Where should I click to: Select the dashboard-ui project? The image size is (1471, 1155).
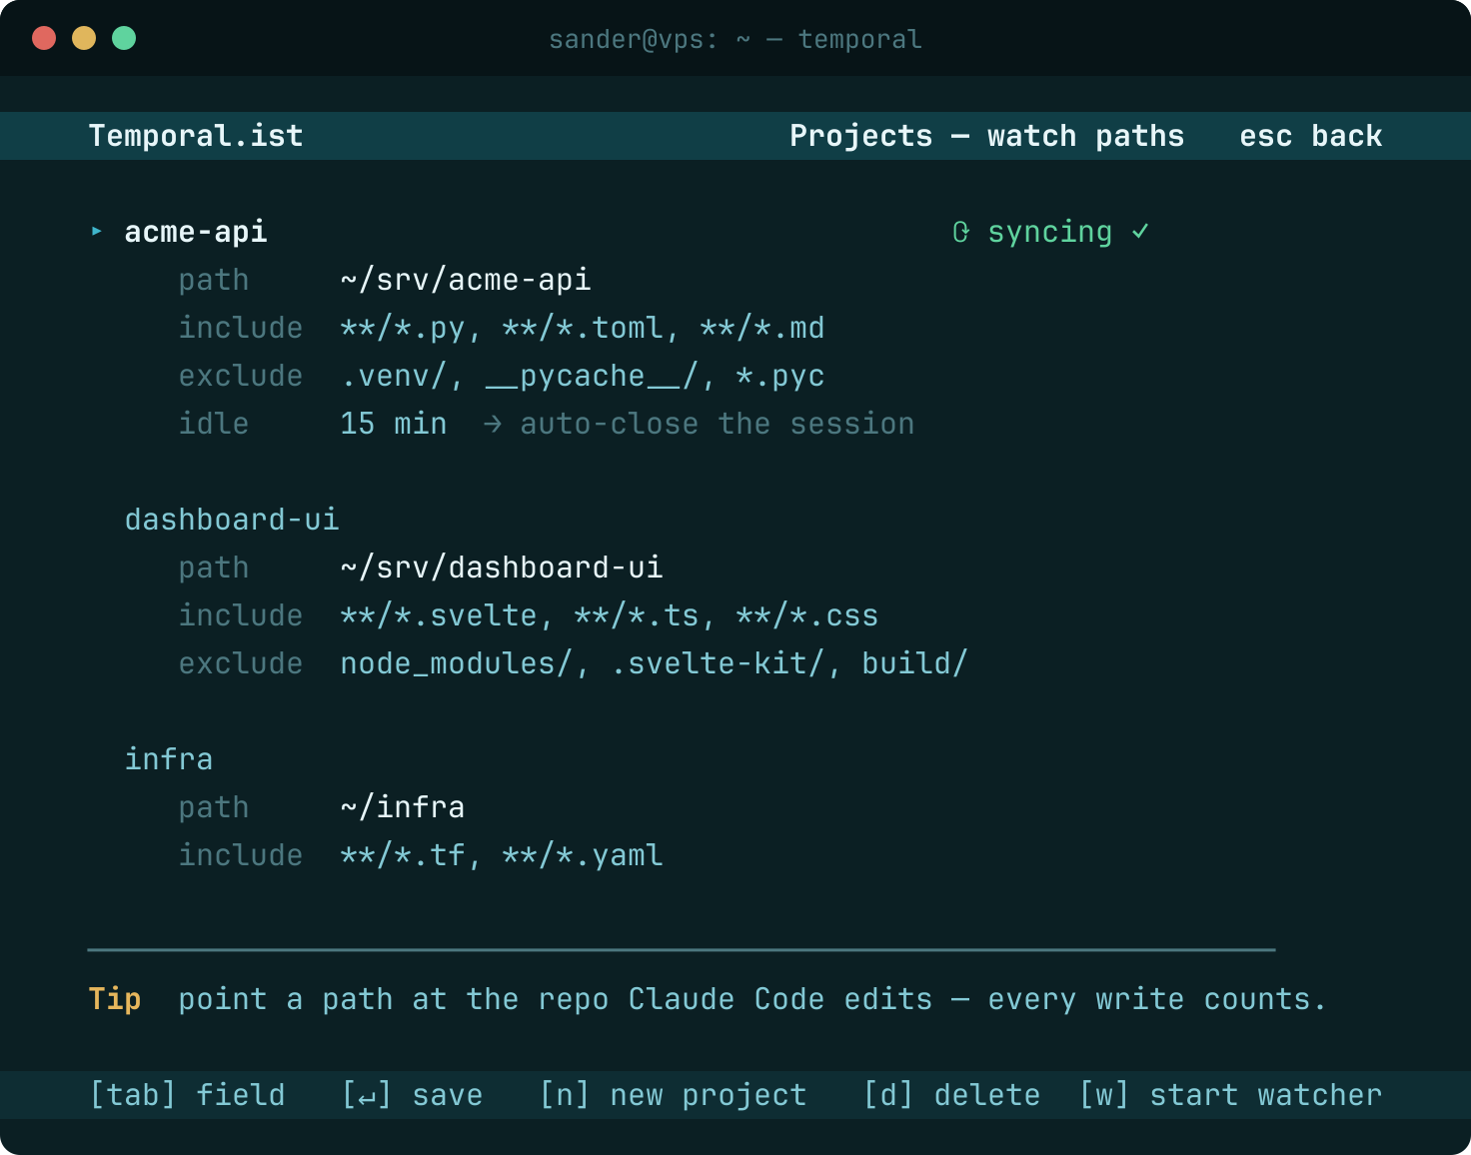232,520
